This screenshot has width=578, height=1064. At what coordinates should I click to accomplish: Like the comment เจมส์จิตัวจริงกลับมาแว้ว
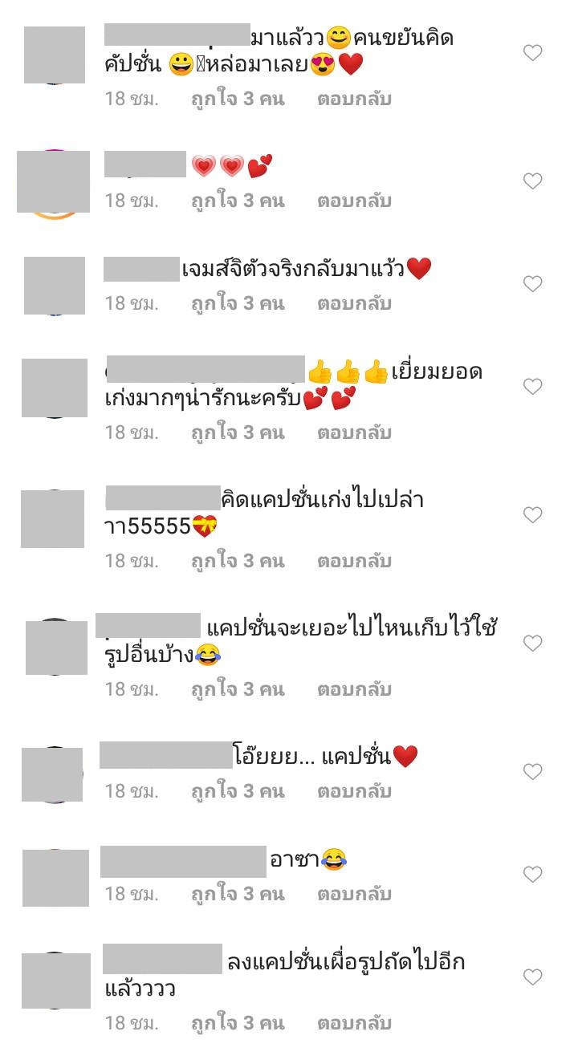(x=533, y=284)
